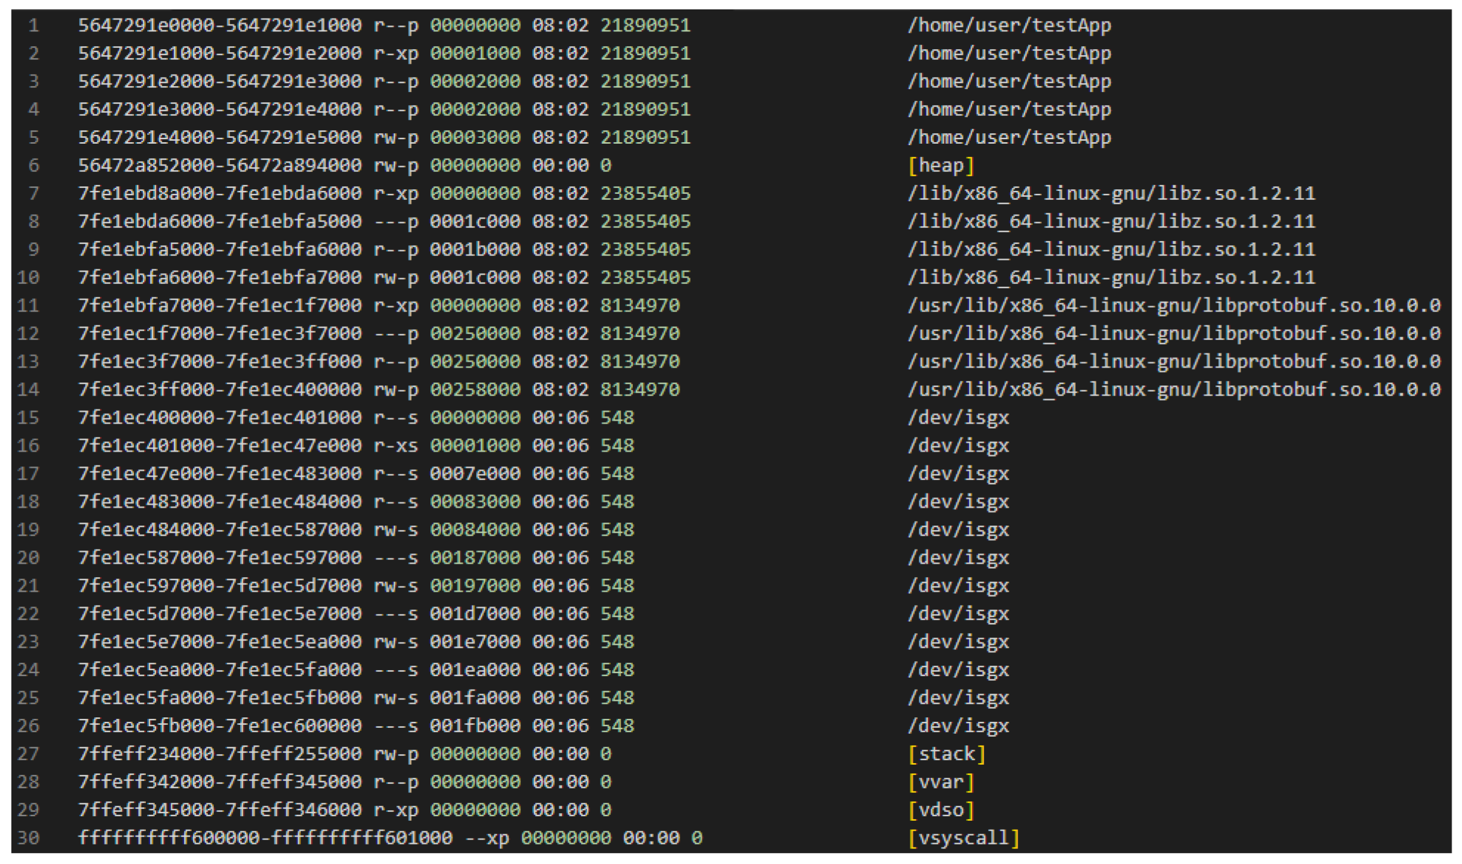Click inode 23855405 on line 10

645,278
